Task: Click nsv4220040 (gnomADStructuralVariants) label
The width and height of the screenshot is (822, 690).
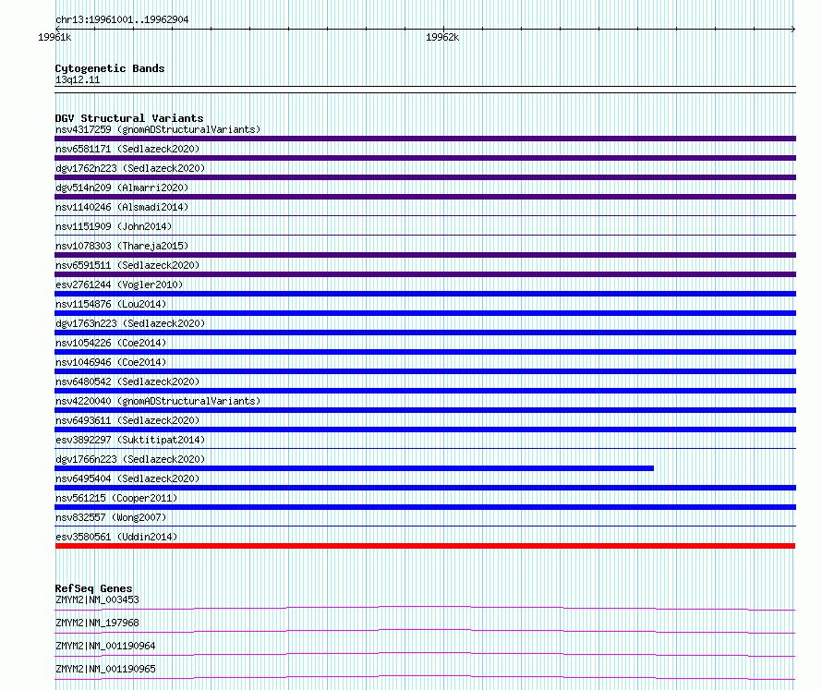Action: (x=158, y=401)
